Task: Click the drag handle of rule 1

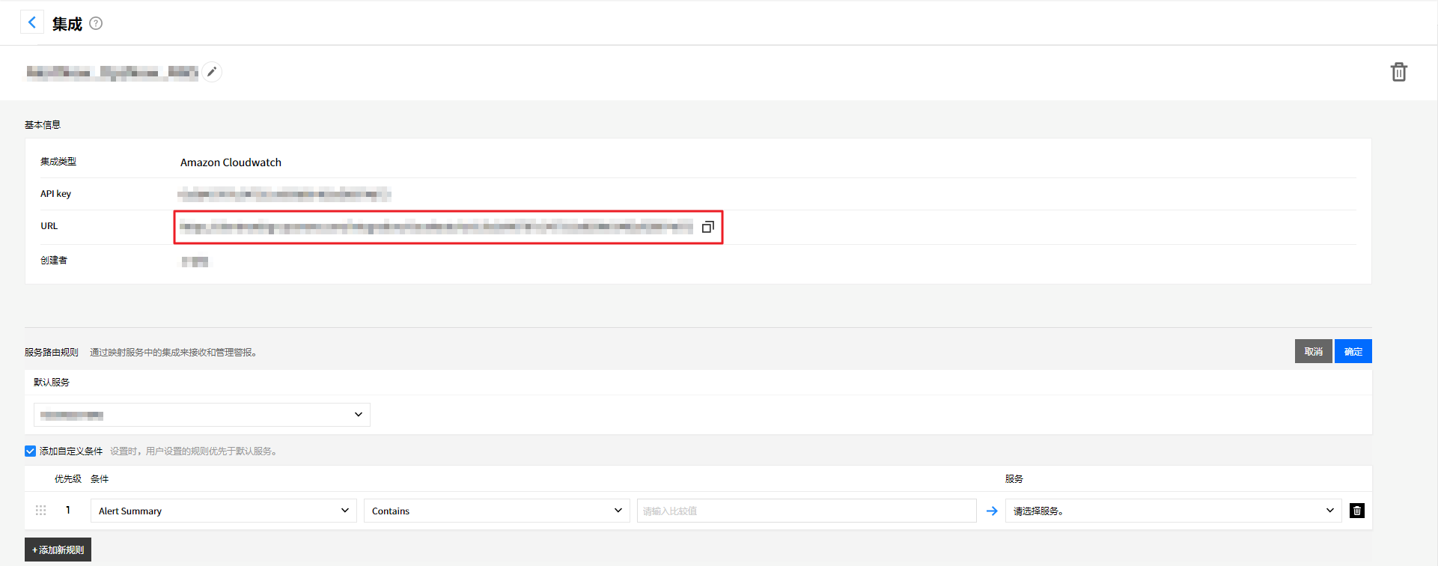Action: tap(41, 511)
